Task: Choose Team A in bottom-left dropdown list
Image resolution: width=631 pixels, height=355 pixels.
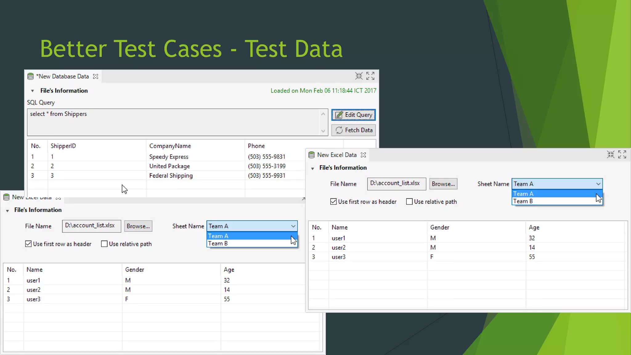Action: click(252, 236)
